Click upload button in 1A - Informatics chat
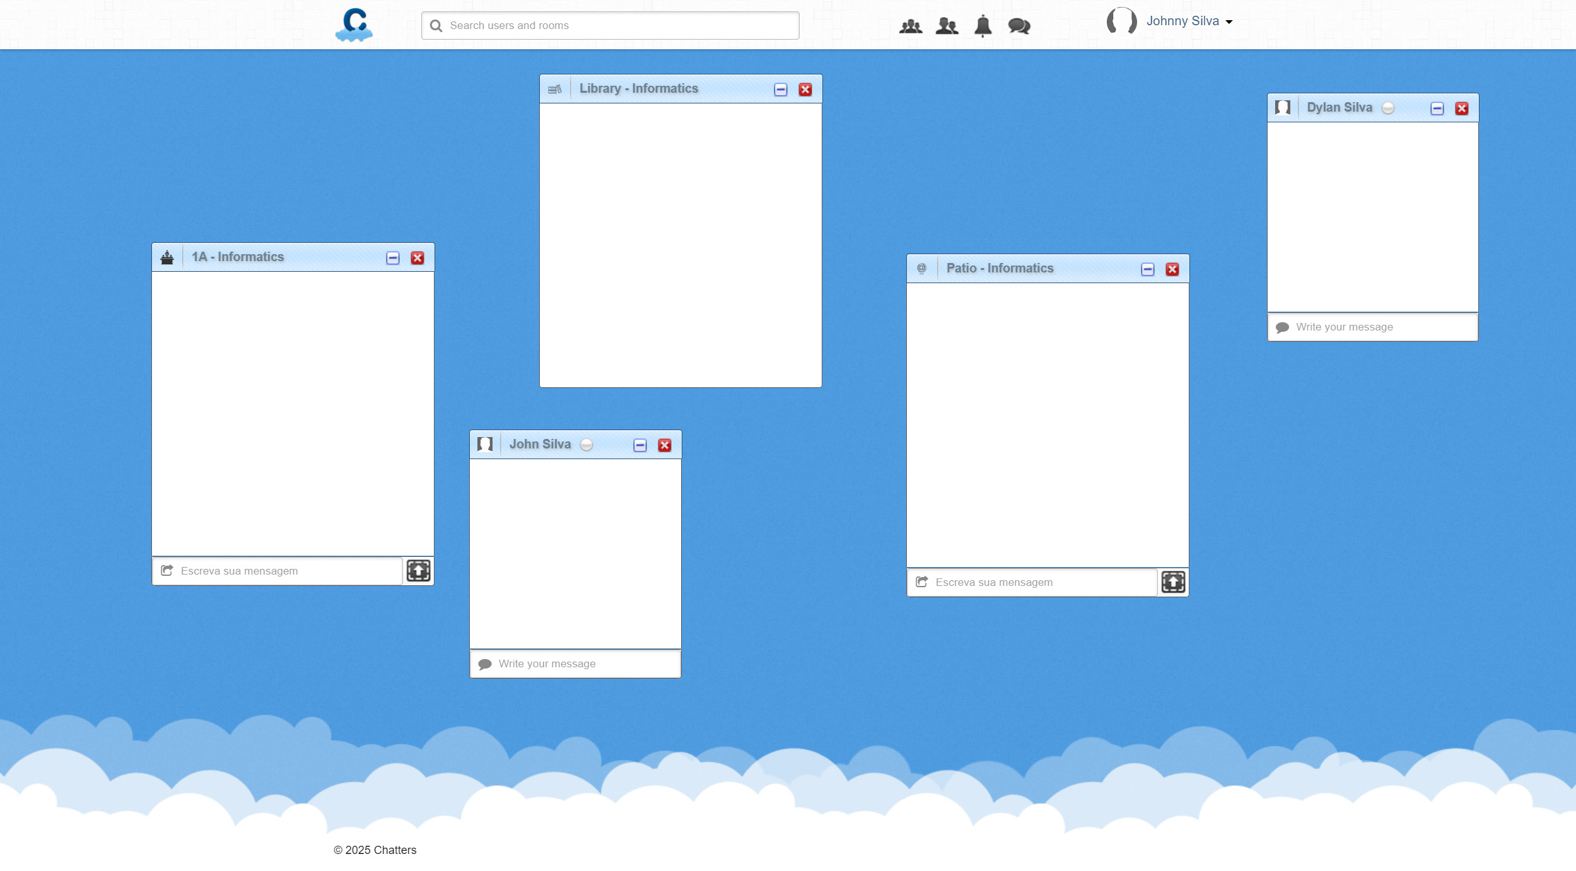The width and height of the screenshot is (1576, 871). coord(418,570)
